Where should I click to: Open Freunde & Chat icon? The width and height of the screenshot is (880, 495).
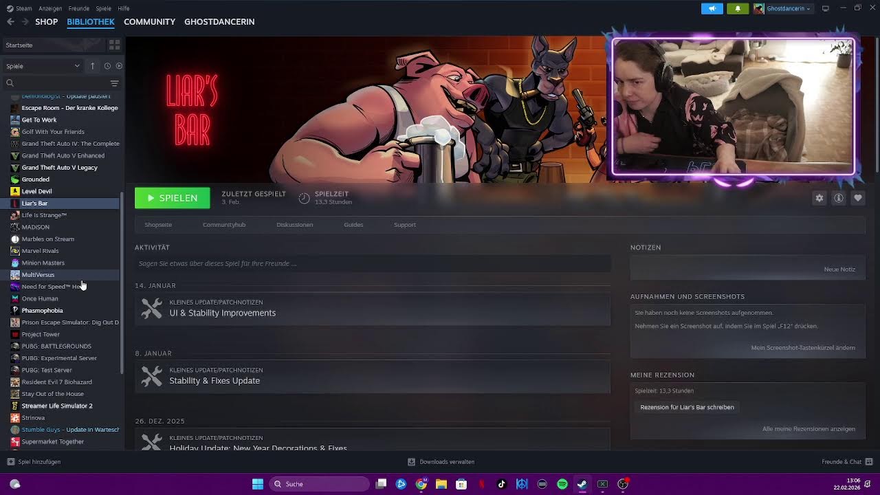[x=869, y=462]
